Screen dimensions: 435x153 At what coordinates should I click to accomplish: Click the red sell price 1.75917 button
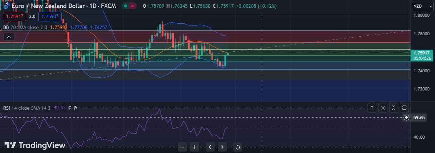click(x=15, y=16)
